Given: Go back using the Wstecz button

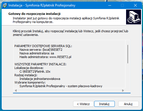Looking at the screenshot, I should click(83, 104).
